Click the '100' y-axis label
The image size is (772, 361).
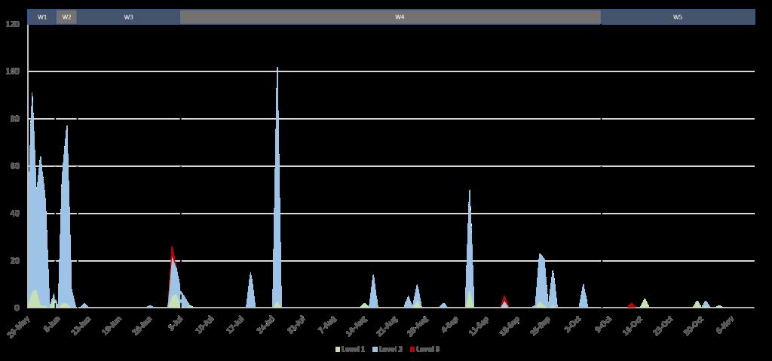[x=12, y=71]
